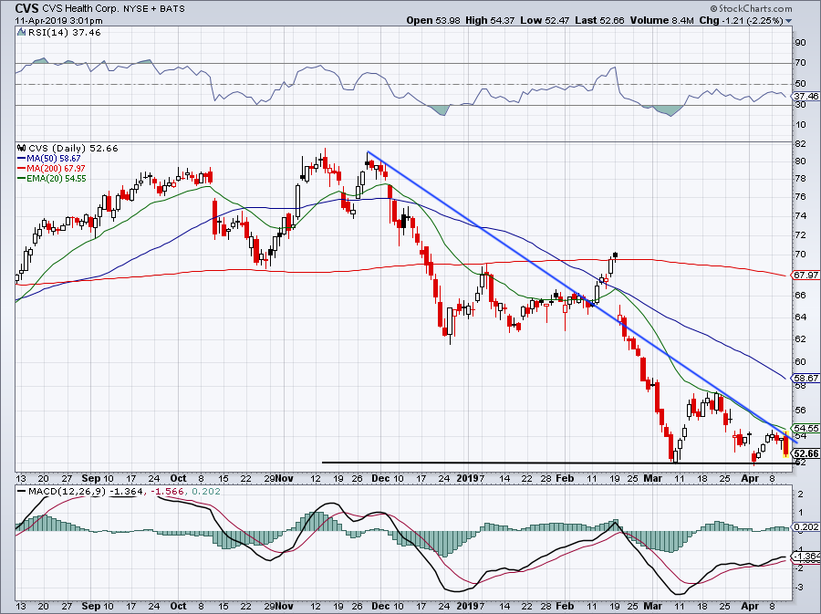
Task: Click the Feb label on price panel date axis
Action: tap(565, 478)
